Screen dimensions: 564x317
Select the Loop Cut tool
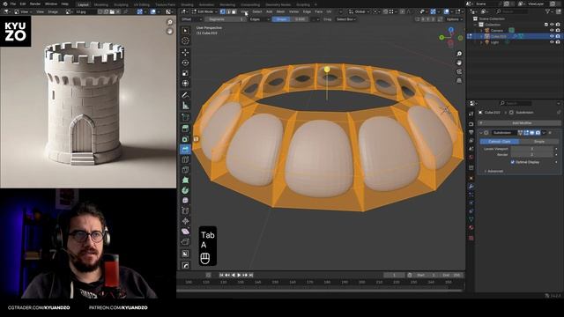(185, 159)
